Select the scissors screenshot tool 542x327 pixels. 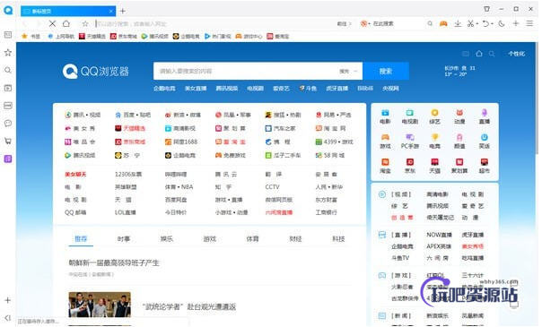point(470,24)
